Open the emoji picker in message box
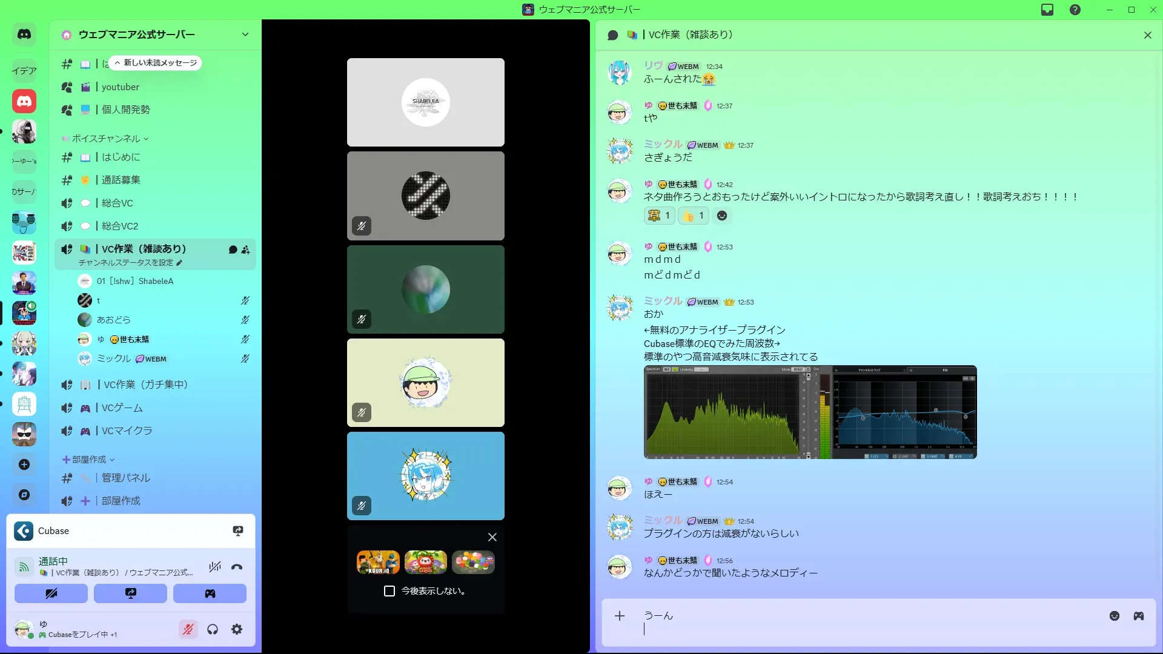Viewport: 1163px width, 654px height. 1115,616
